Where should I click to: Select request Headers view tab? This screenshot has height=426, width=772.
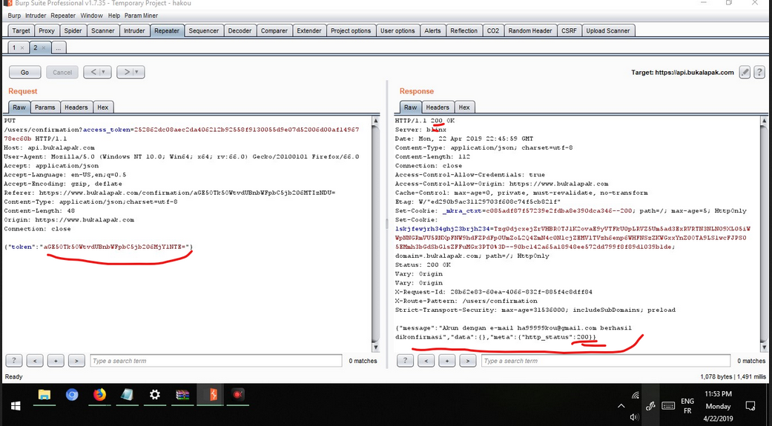click(x=76, y=107)
